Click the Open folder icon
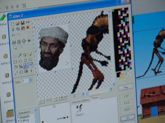Image resolution: width=165 pixels, height=123 pixels. coord(18,23)
